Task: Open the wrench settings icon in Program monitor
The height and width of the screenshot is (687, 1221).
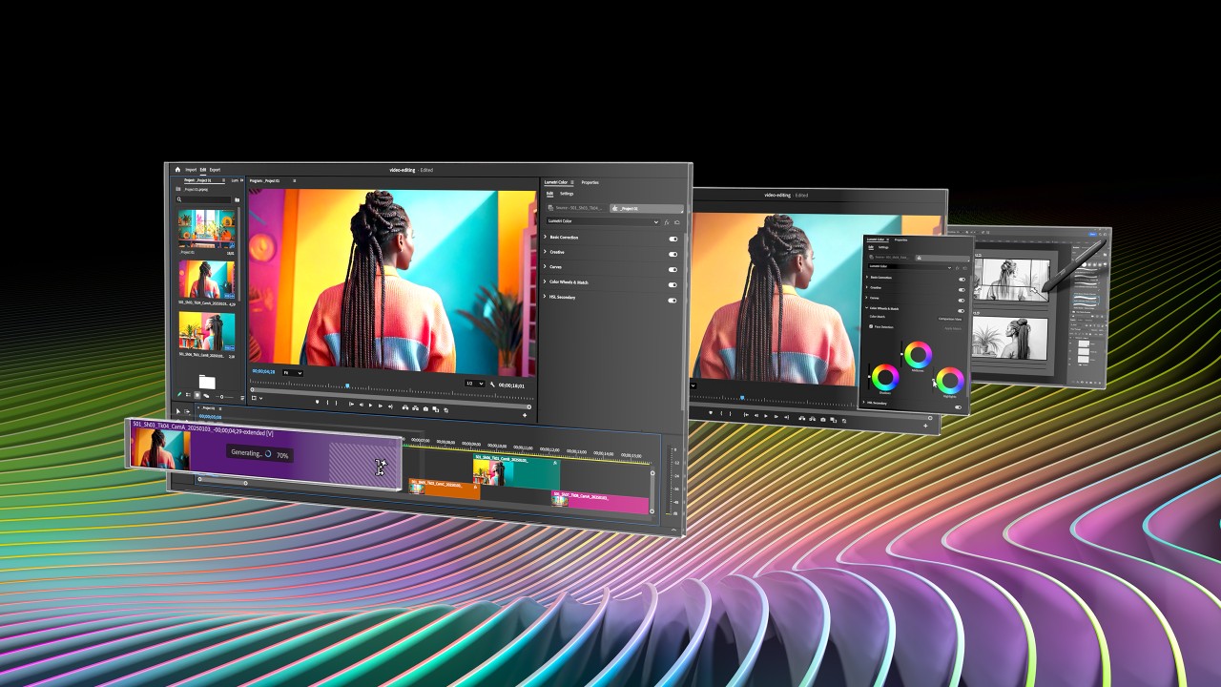Action: tap(492, 384)
